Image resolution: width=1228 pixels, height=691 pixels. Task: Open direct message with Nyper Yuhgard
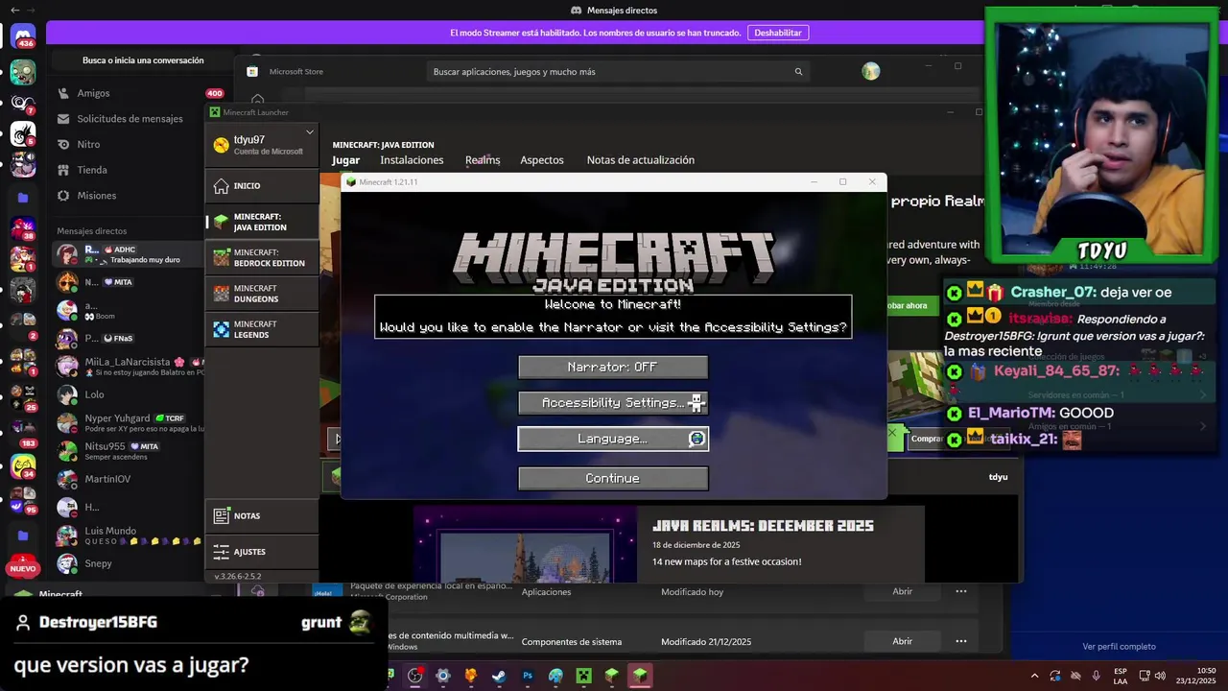tap(129, 423)
